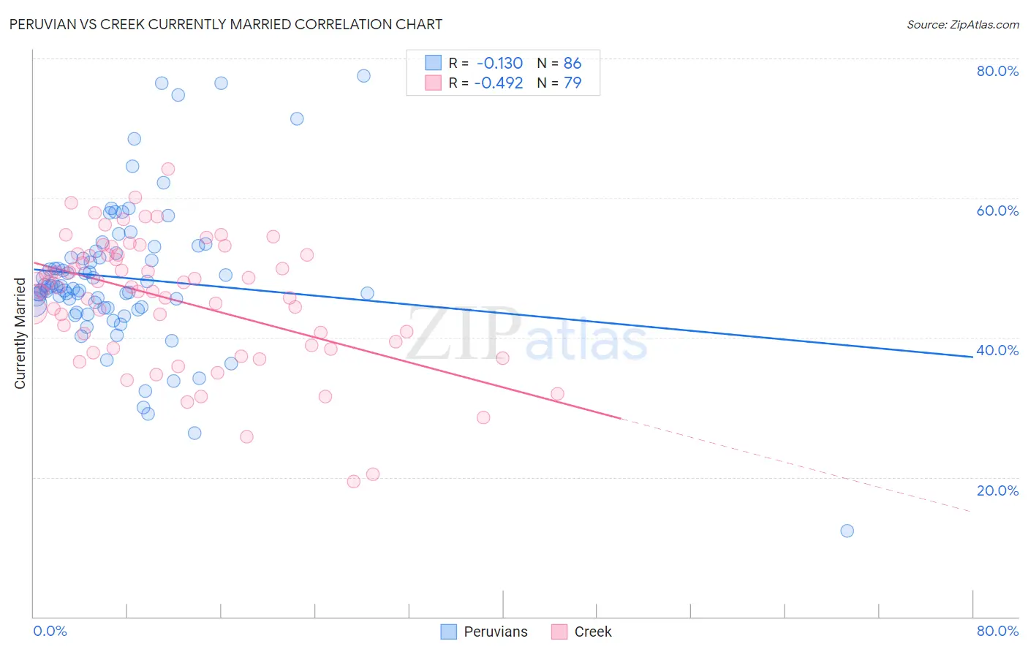Click the N = 86 value
Screen dimensions: 1028x652
(559, 63)
